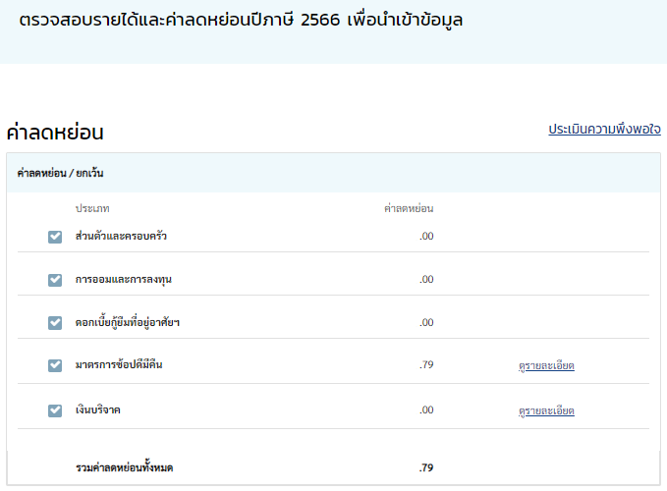Toggle the ส่วนตัวและครอบครัว checkbox
Viewport: 667px width, 491px height.
(55, 237)
